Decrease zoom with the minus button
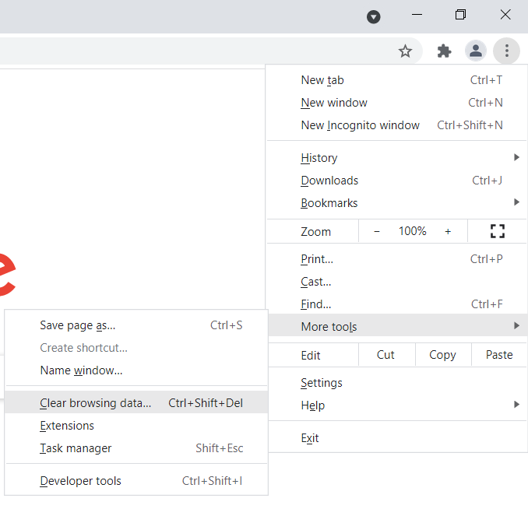528x523 pixels. (x=377, y=232)
